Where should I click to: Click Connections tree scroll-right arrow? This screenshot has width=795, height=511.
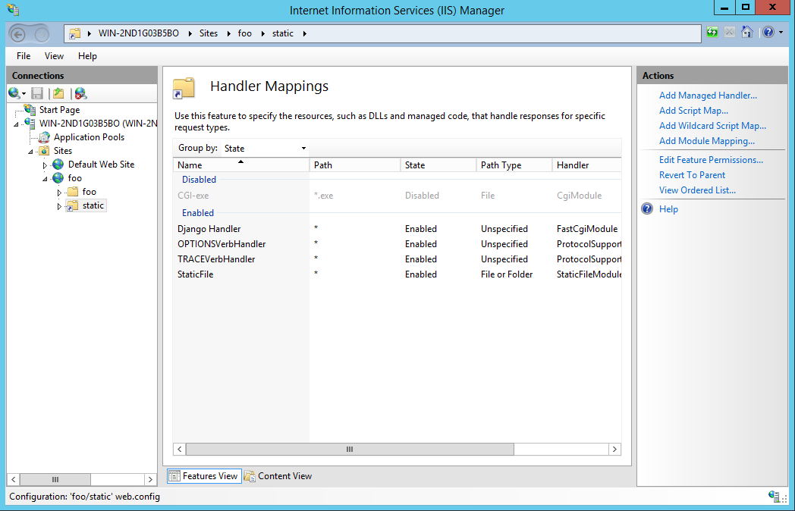[150, 479]
